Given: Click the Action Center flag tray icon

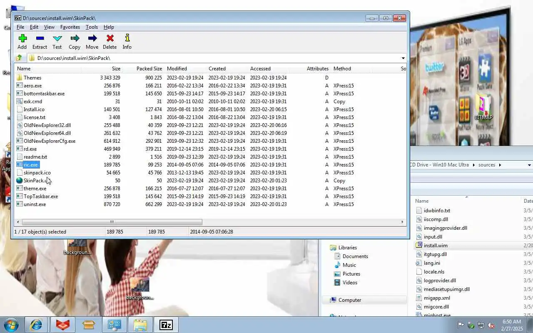Looking at the screenshot, I should pyautogui.click(x=461, y=325).
